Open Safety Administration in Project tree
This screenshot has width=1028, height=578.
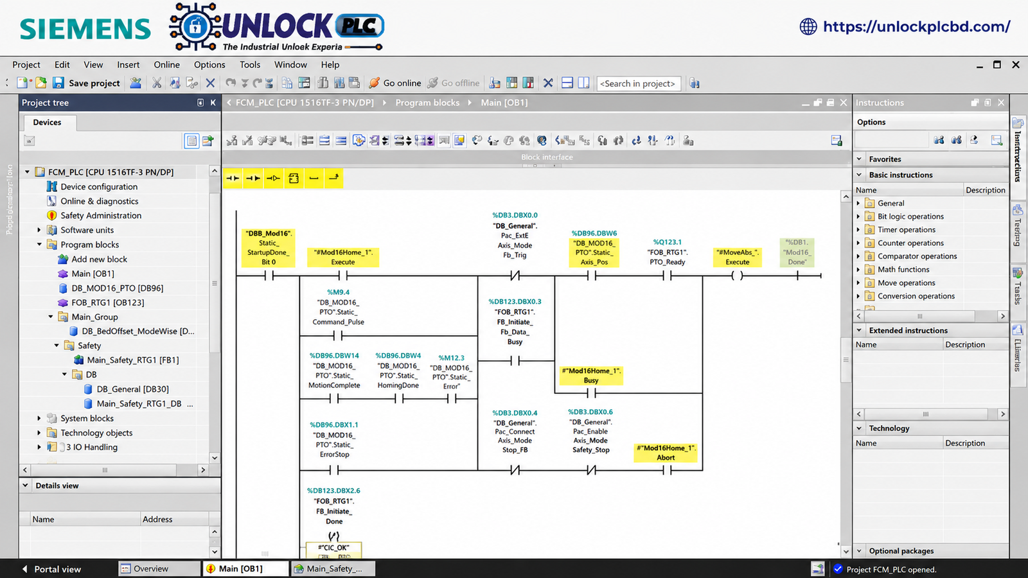point(101,216)
